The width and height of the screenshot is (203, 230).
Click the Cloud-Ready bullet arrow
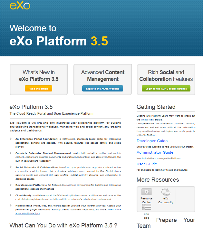click(11, 195)
